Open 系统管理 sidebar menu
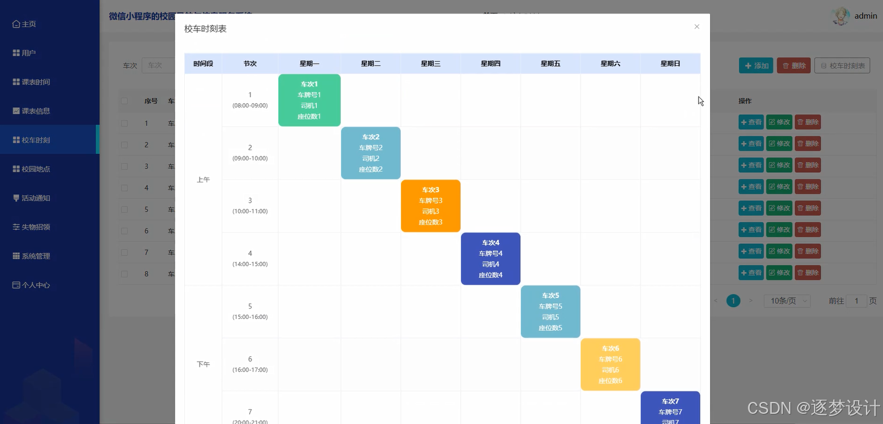 [50, 256]
